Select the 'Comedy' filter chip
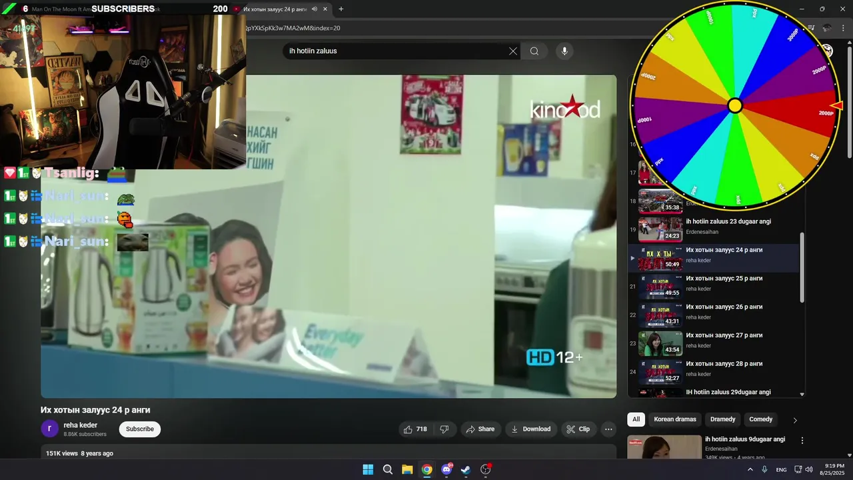Image resolution: width=853 pixels, height=480 pixels. 760,419
